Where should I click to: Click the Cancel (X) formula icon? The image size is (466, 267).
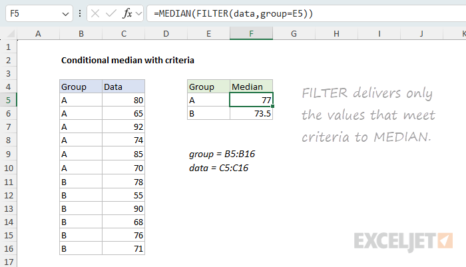coord(95,13)
